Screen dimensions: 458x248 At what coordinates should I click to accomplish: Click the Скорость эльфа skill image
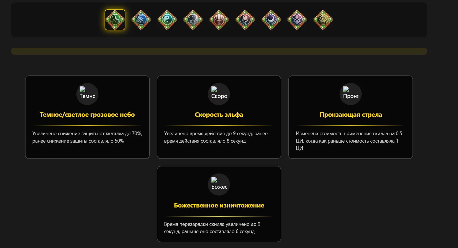pyautogui.click(x=219, y=94)
